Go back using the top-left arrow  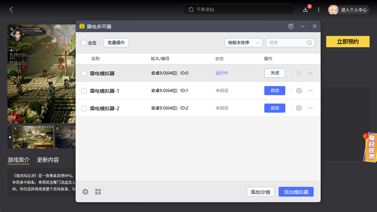point(11,9)
